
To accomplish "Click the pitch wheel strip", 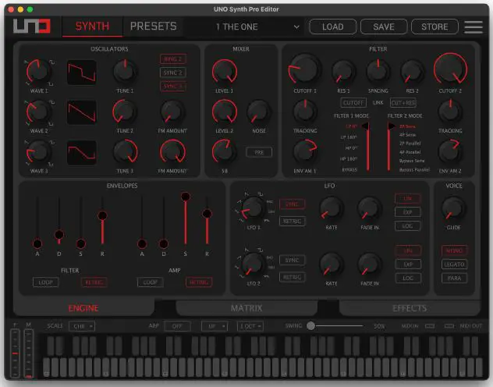I will 15,353.
